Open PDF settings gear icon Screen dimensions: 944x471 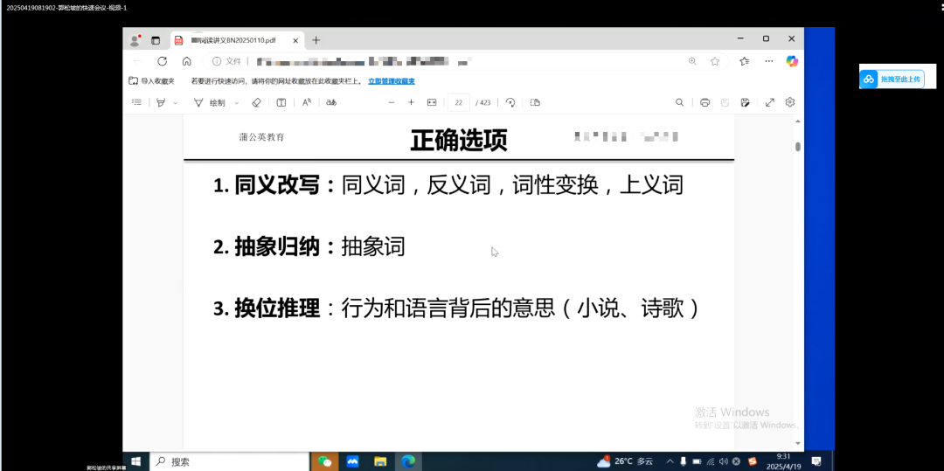coord(789,102)
